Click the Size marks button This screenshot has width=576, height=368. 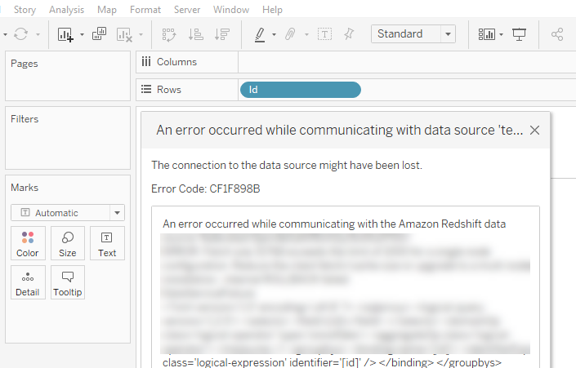click(x=68, y=243)
